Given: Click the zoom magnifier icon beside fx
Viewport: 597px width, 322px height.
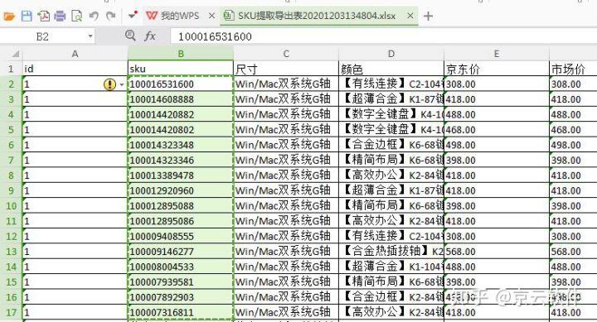Looking at the screenshot, I should (130, 36).
